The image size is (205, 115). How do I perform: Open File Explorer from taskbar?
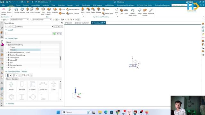click(x=100, y=112)
